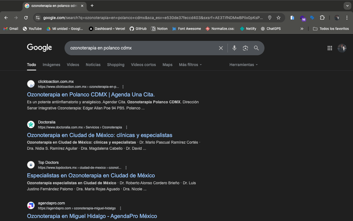Open the purple extension with badge 10
The image size is (353, 221).
click(303, 18)
